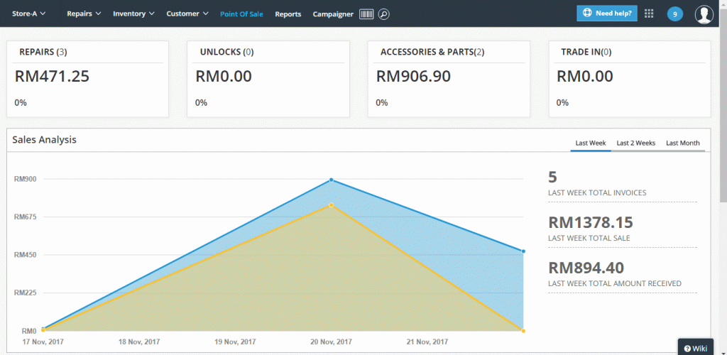The height and width of the screenshot is (355, 727).
Task: Open the Campaigner menu item
Action: (333, 14)
